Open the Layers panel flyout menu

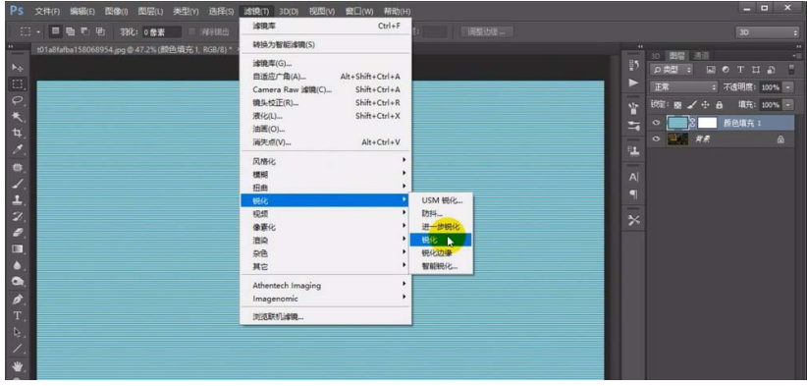(x=797, y=56)
